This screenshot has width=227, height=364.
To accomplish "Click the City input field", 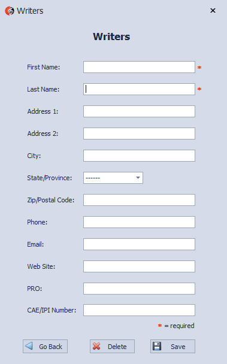I will (x=139, y=156).
